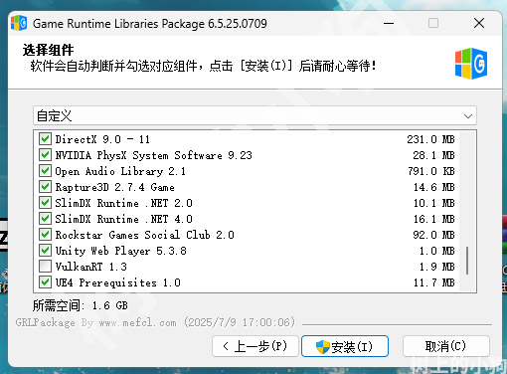
Task: Select Rockstar Games Social Club 2.0 text
Action: coord(144,235)
